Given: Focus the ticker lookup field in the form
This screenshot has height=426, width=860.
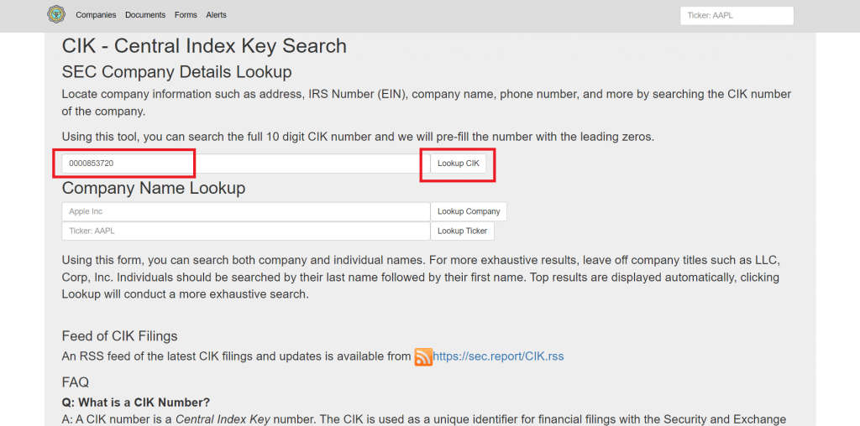Looking at the screenshot, I should click(x=245, y=231).
